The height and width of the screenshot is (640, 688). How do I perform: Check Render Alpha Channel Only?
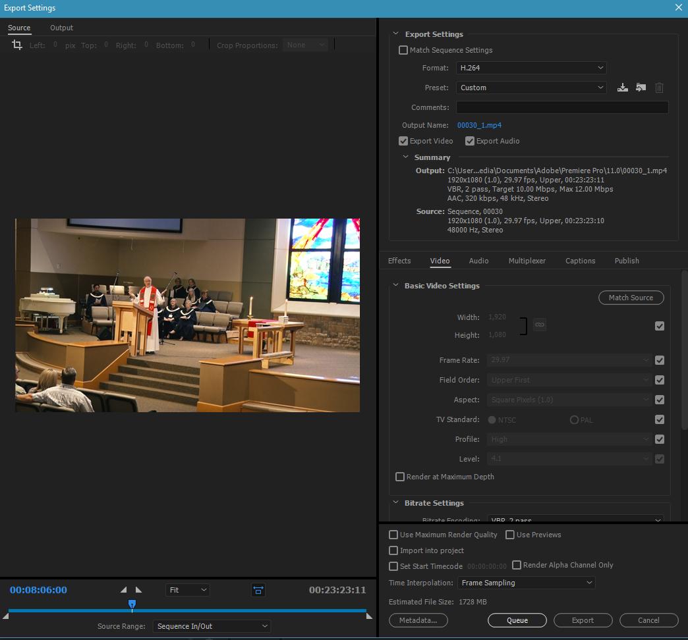pyautogui.click(x=517, y=565)
